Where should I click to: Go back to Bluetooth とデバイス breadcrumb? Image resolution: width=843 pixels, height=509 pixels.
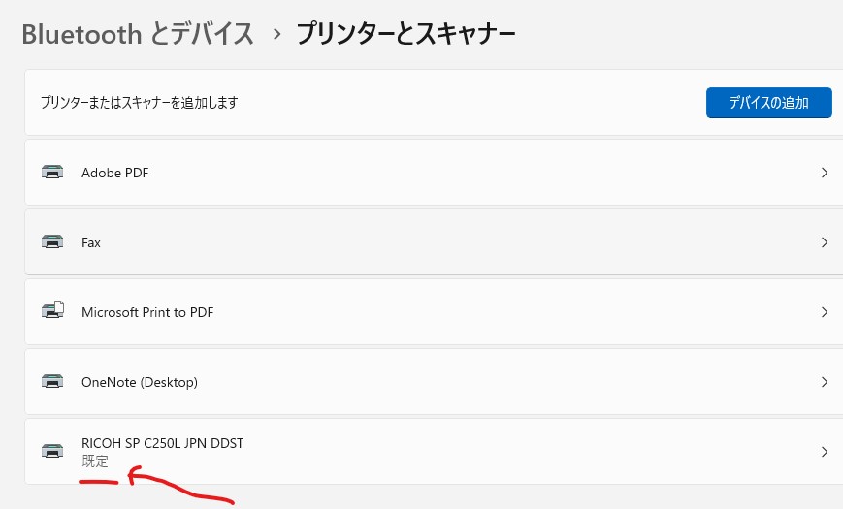[x=138, y=34]
